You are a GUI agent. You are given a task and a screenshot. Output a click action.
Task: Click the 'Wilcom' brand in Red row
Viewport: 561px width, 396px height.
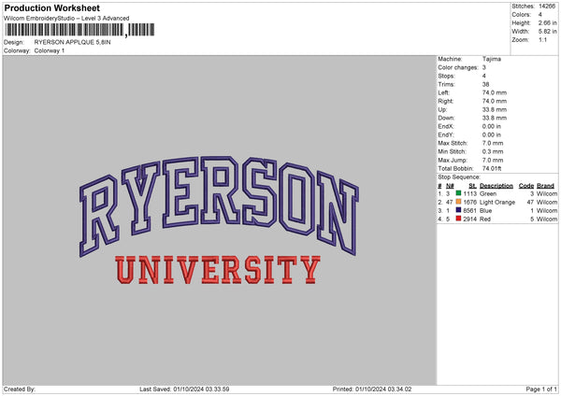[547, 219]
